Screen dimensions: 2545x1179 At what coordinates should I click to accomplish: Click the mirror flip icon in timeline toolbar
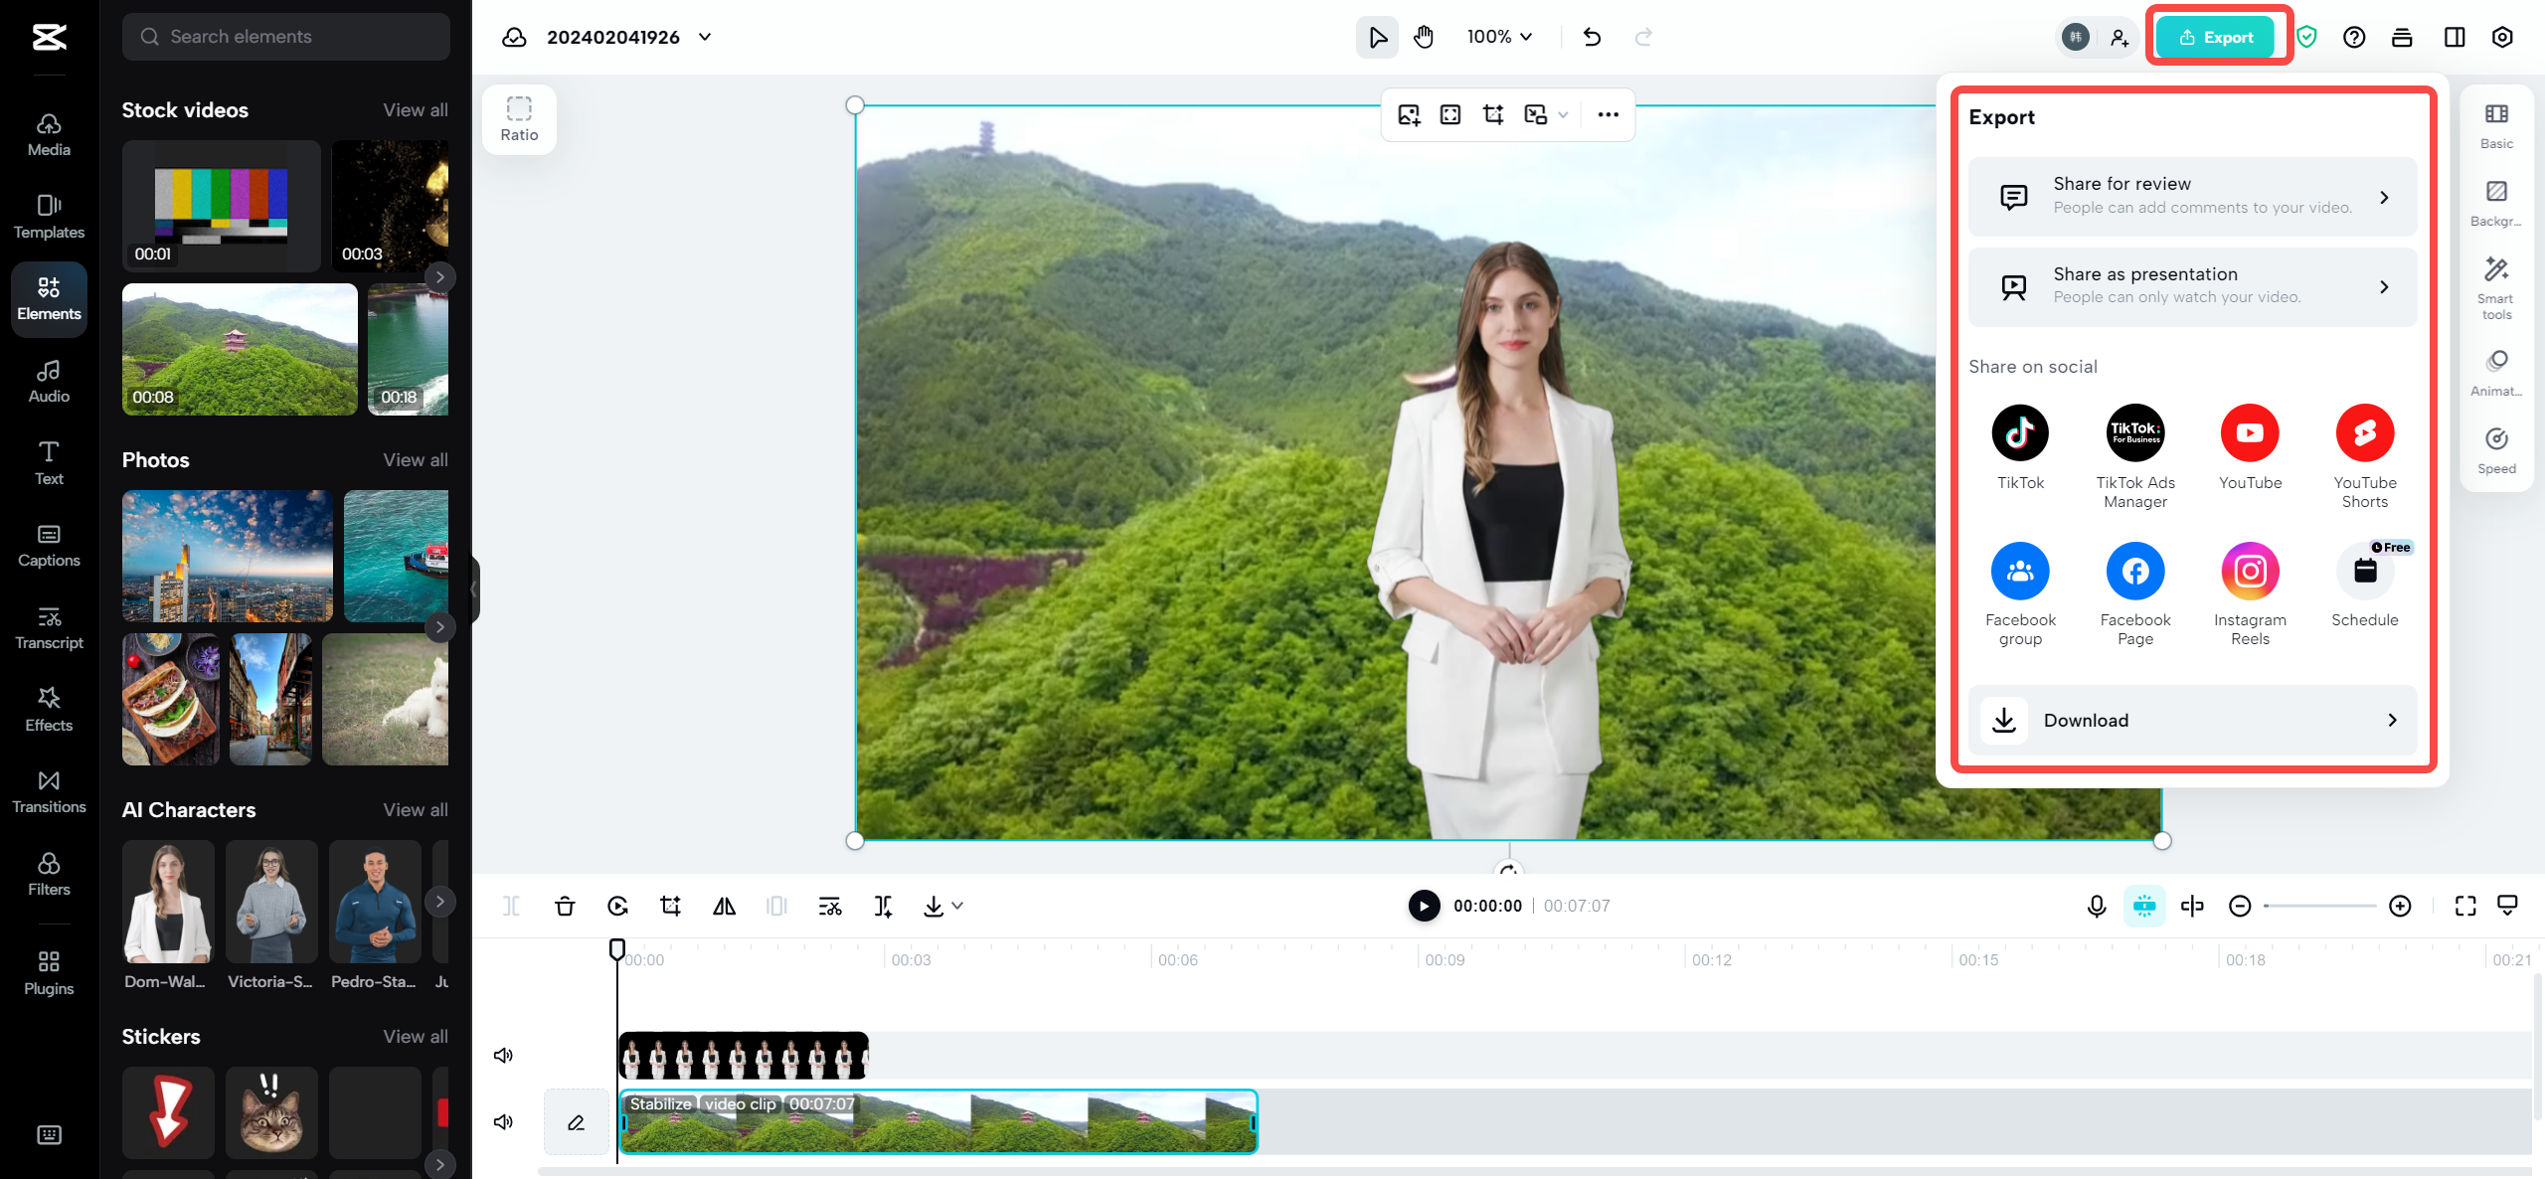[724, 906]
